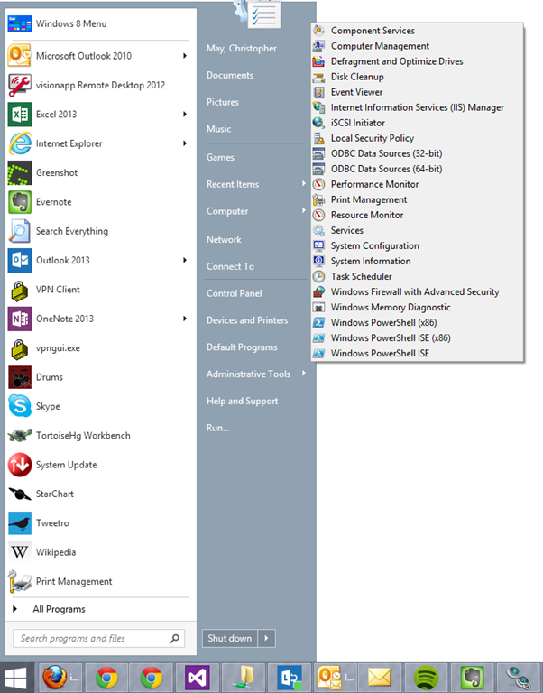The image size is (543, 693).
Task: Open Control Panel from the right pane
Action: 235,293
